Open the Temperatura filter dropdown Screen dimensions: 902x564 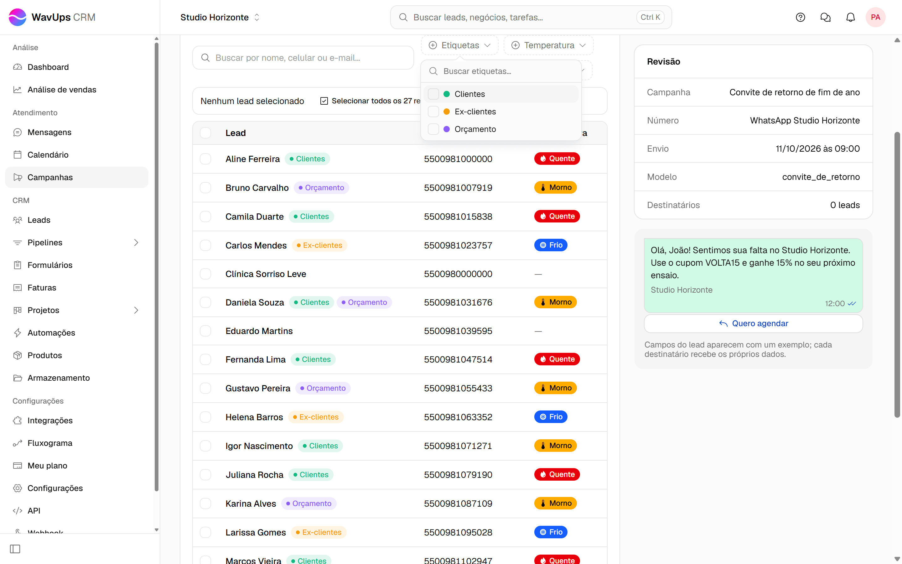point(548,45)
